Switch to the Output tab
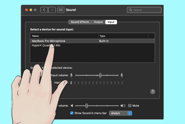 pos(98,22)
